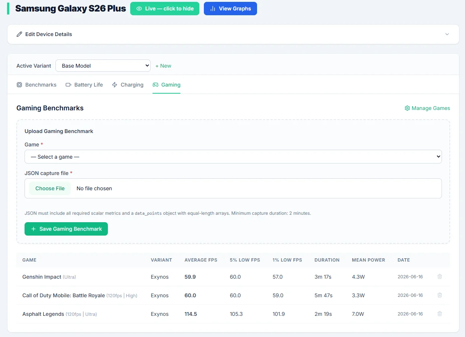Click the No file chosen text

[94, 188]
